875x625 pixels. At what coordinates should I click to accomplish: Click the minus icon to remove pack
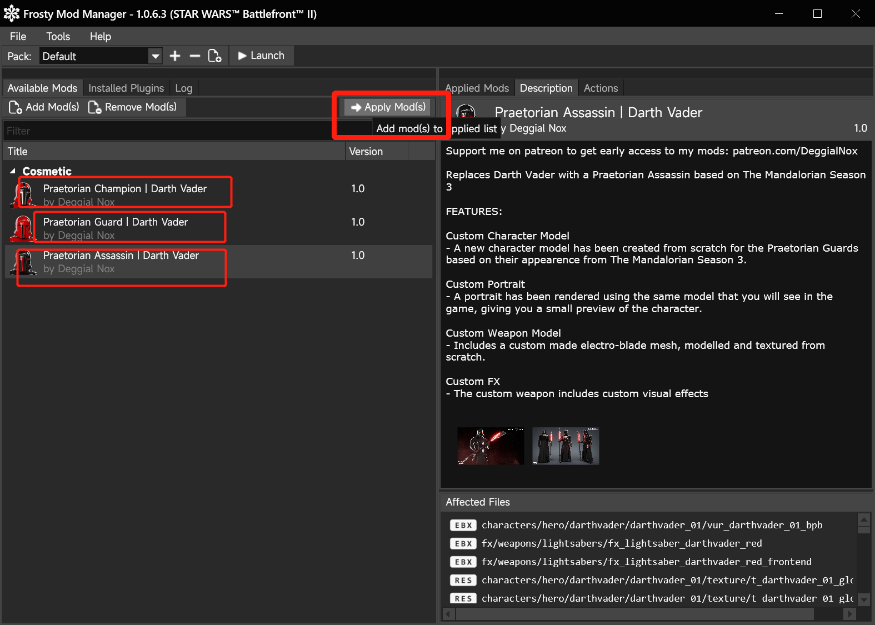(194, 56)
